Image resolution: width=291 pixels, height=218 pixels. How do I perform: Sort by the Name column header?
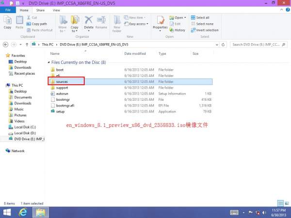55,54
